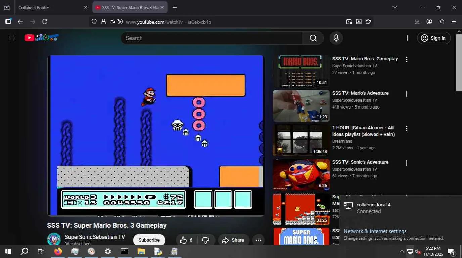Click the Super Mario Bros. 3 video player

(156, 135)
